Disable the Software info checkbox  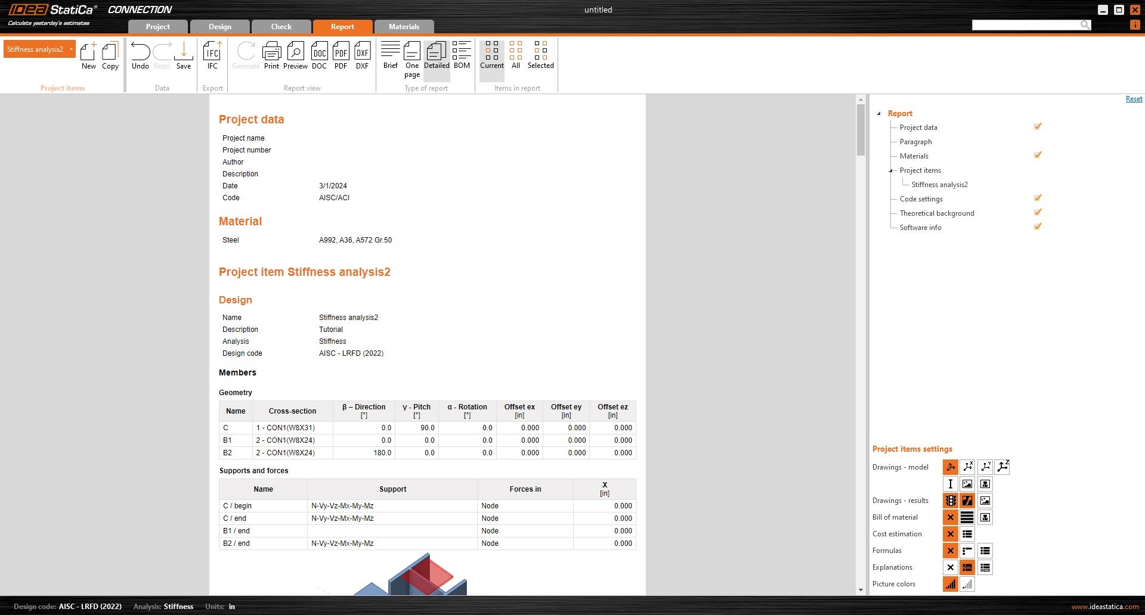tap(1038, 226)
